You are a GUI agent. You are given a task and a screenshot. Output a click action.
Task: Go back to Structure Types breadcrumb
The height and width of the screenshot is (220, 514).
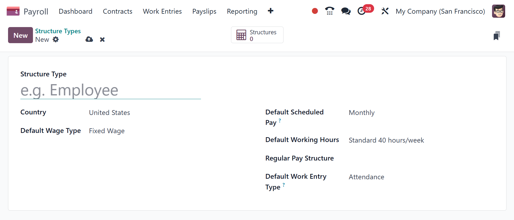coord(58,31)
